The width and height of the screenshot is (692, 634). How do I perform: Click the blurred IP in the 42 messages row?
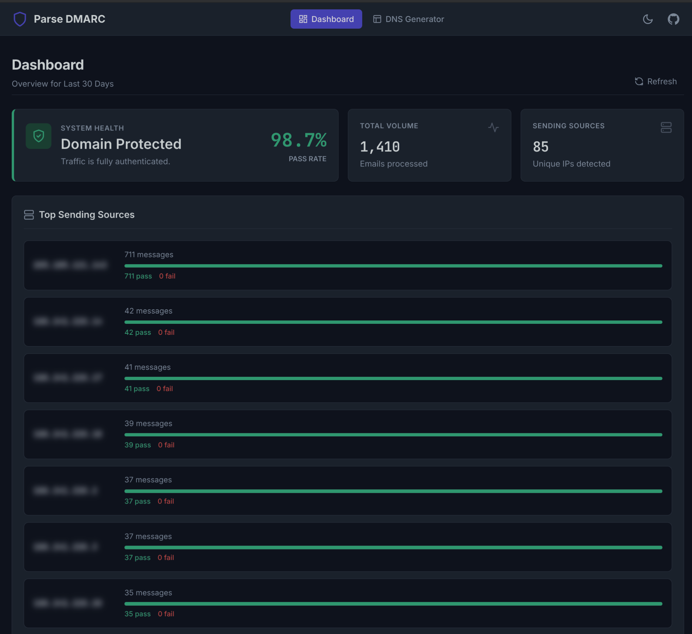(68, 321)
